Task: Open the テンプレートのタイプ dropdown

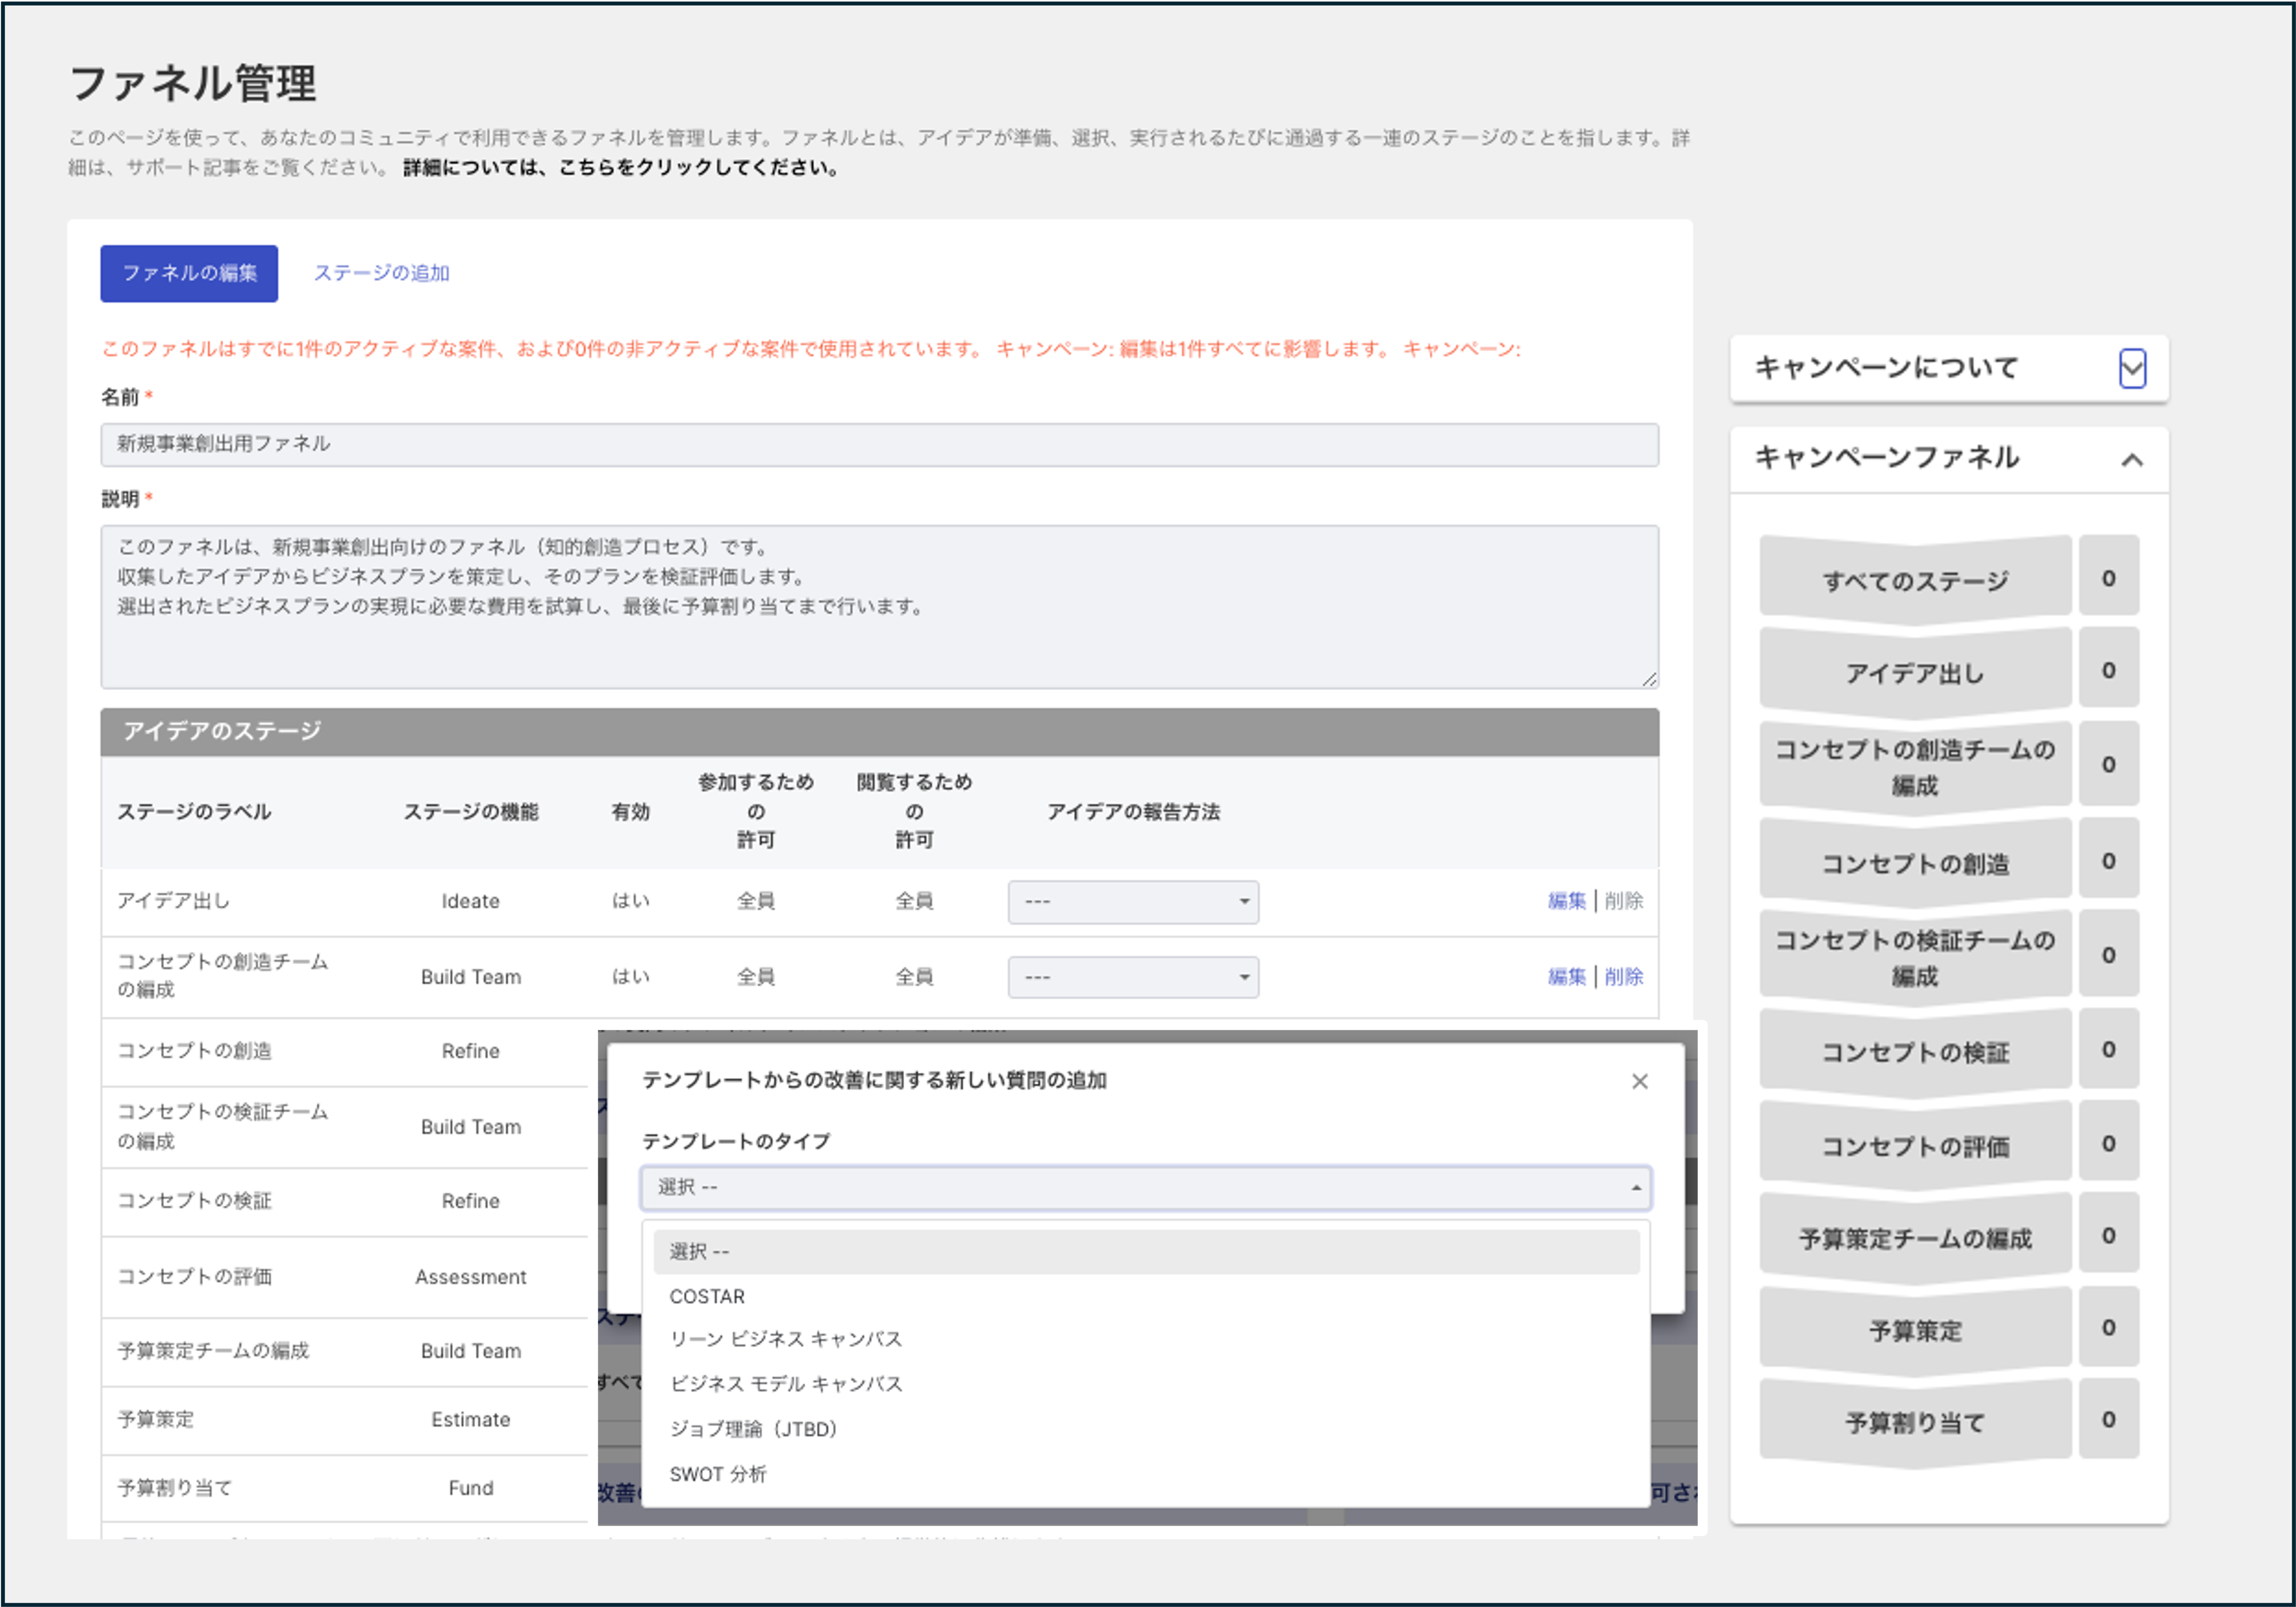Action: point(1145,1188)
